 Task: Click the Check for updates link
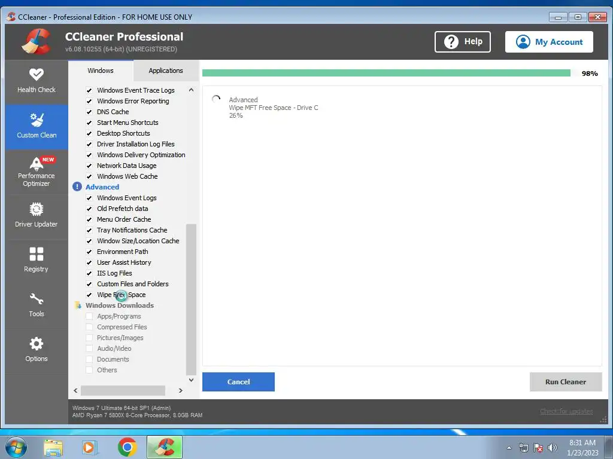(566, 411)
